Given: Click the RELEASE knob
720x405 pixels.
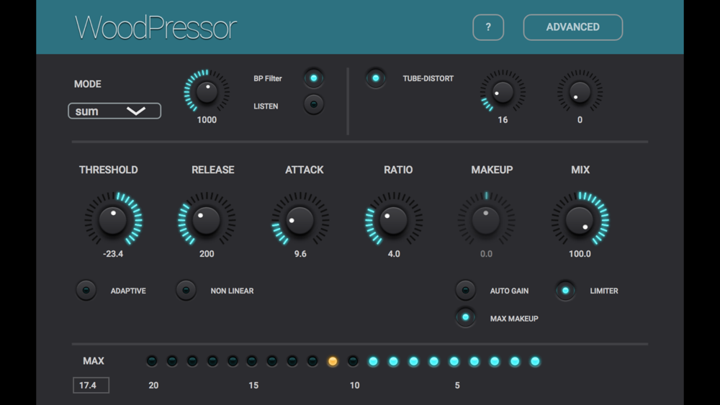Looking at the screenshot, I should pyautogui.click(x=207, y=219).
